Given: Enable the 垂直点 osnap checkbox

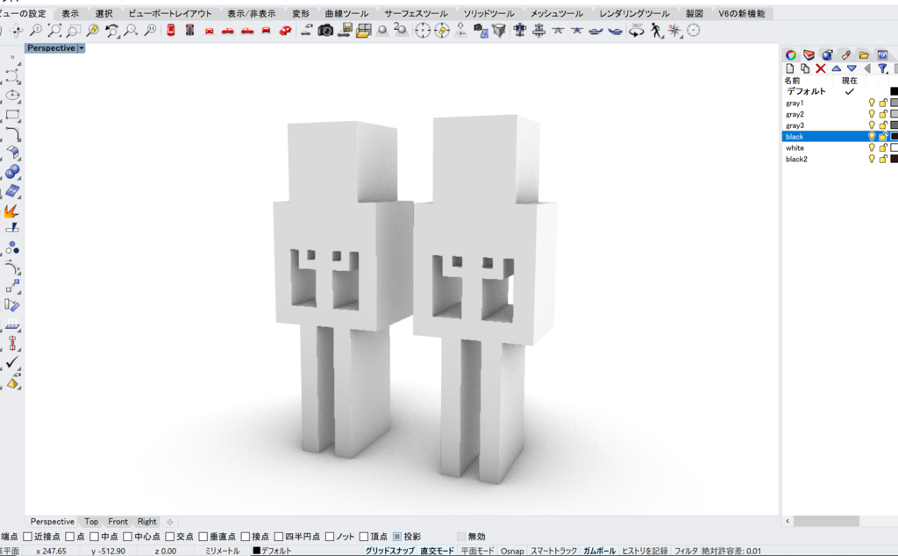Looking at the screenshot, I should pyautogui.click(x=203, y=537).
